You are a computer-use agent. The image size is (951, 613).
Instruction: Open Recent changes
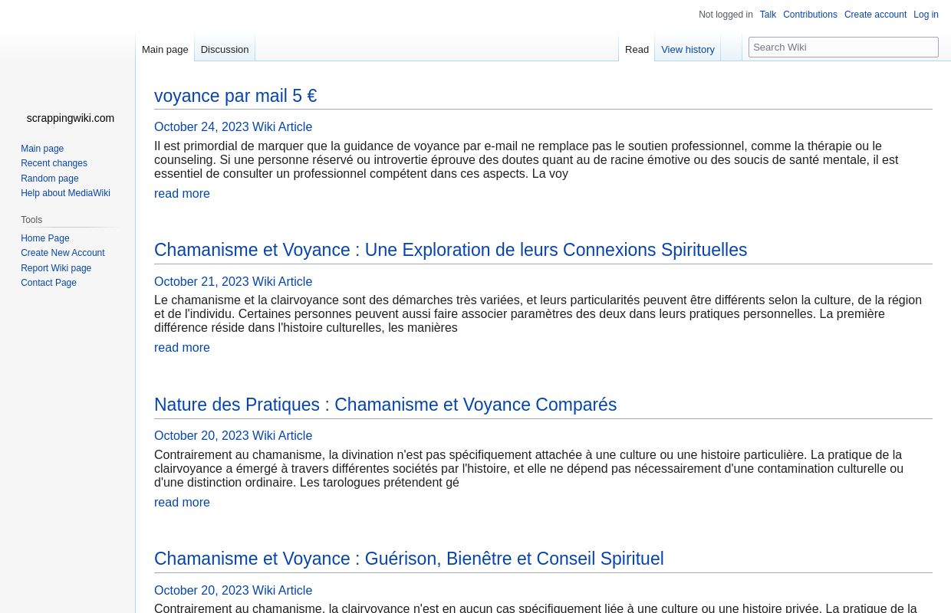(54, 163)
